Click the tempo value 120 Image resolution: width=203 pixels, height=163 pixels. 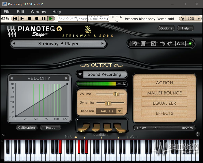(x=191, y=19)
